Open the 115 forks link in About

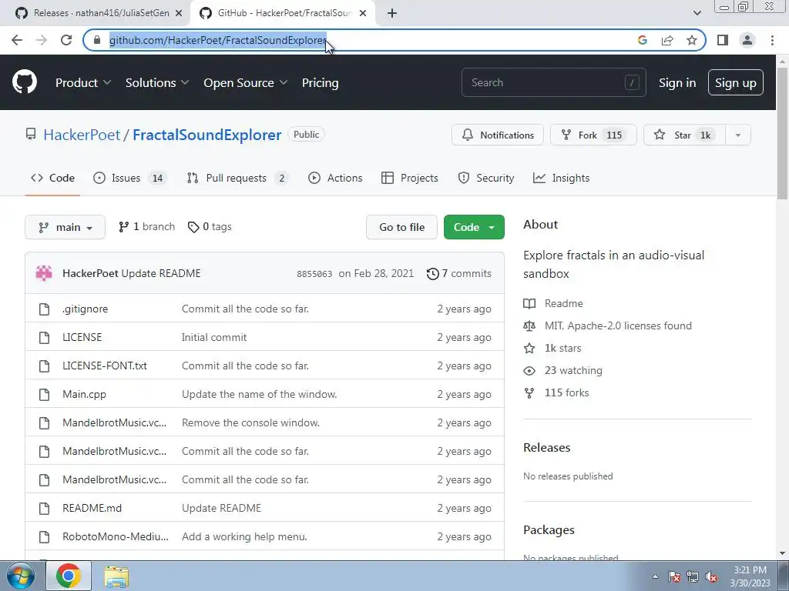click(x=556, y=393)
